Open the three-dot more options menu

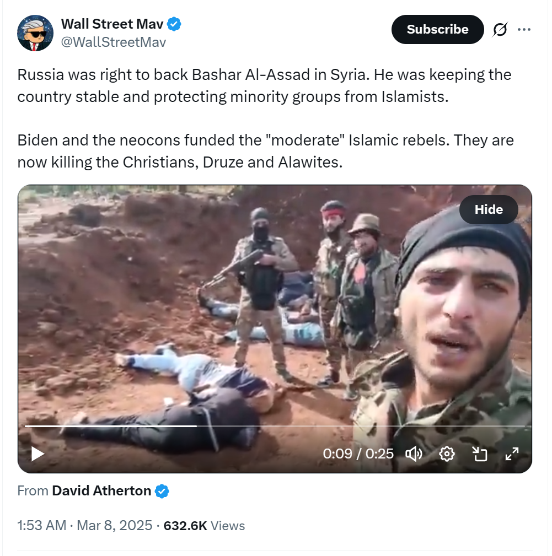pyautogui.click(x=524, y=29)
